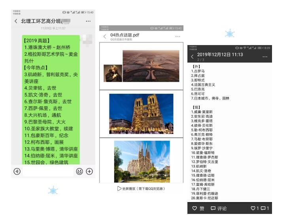This screenshot has height=223, width=291.
Task: Open the PDF viewer's three-dot menu
Action: coord(178,36)
